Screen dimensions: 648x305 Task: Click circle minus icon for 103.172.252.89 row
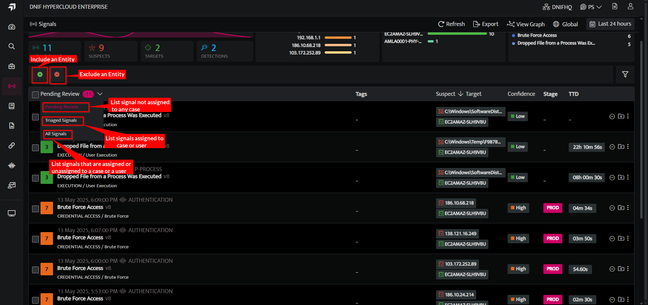[x=612, y=269]
